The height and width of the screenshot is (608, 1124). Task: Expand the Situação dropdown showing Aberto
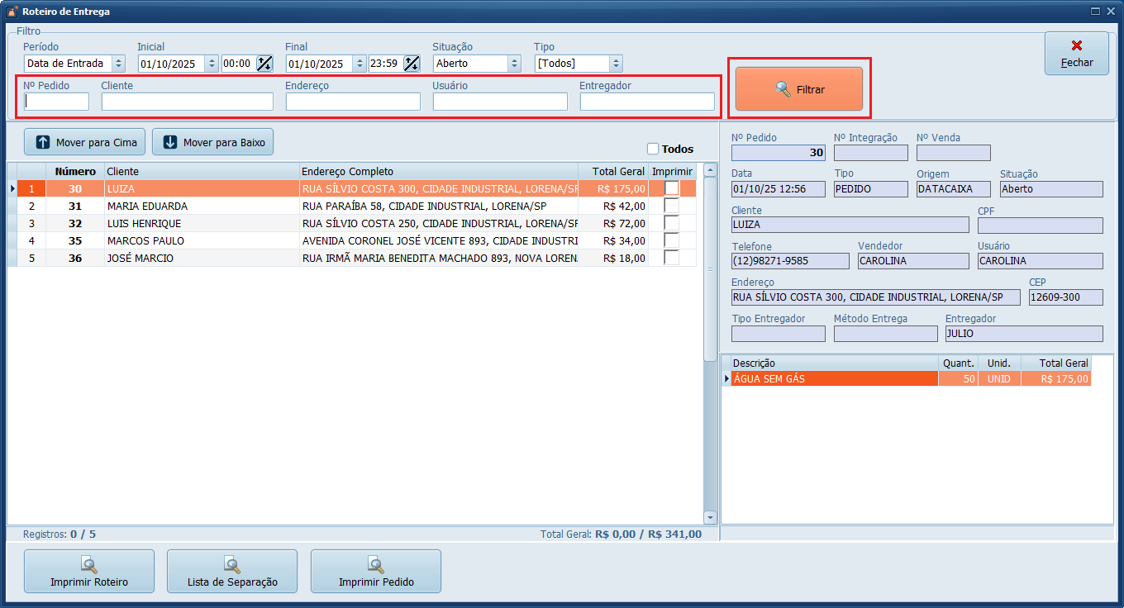coord(514,64)
